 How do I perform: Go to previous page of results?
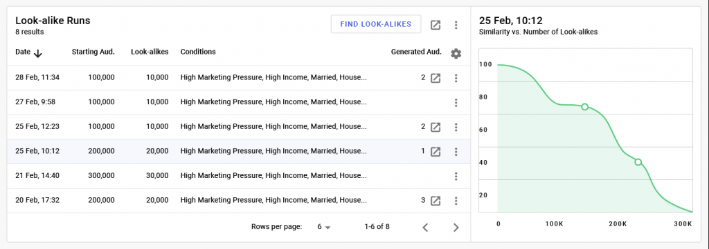425,228
